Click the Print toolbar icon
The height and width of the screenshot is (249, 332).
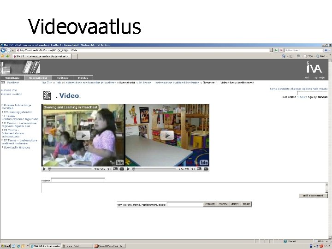coord(298,56)
